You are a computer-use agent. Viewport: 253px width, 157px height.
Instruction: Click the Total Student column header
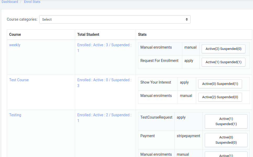[88, 34]
